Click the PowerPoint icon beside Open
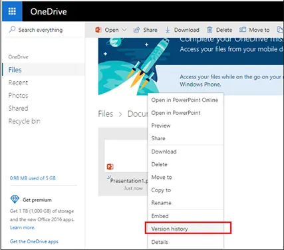The height and width of the screenshot is (250, 284). [x=98, y=30]
